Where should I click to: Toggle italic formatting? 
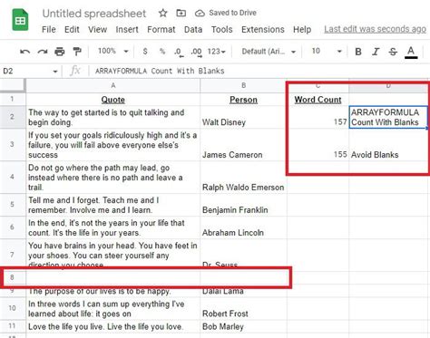click(x=376, y=52)
